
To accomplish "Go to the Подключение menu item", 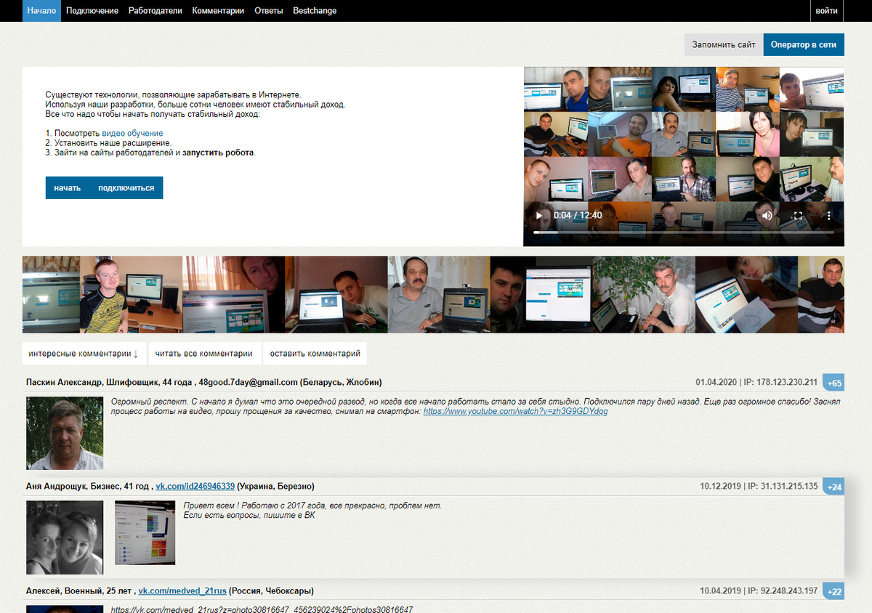I will coord(92,11).
